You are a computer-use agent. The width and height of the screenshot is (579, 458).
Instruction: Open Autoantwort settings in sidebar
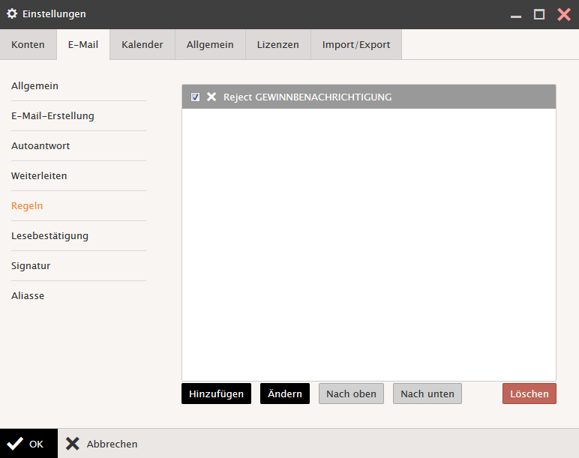(40, 146)
